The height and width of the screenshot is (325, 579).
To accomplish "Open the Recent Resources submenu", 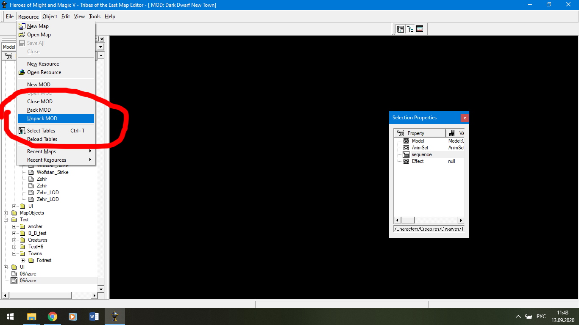I will [x=56, y=160].
